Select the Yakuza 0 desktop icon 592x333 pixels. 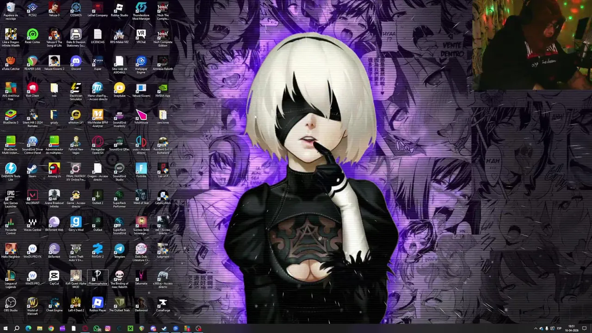click(x=54, y=10)
